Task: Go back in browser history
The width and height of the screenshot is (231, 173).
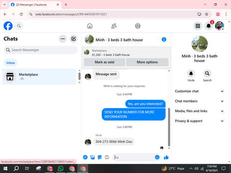Action: coord(5,14)
